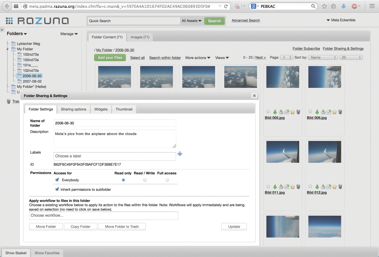Click the blue plus to add label
The height and width of the screenshot is (257, 379).
click(x=180, y=154)
